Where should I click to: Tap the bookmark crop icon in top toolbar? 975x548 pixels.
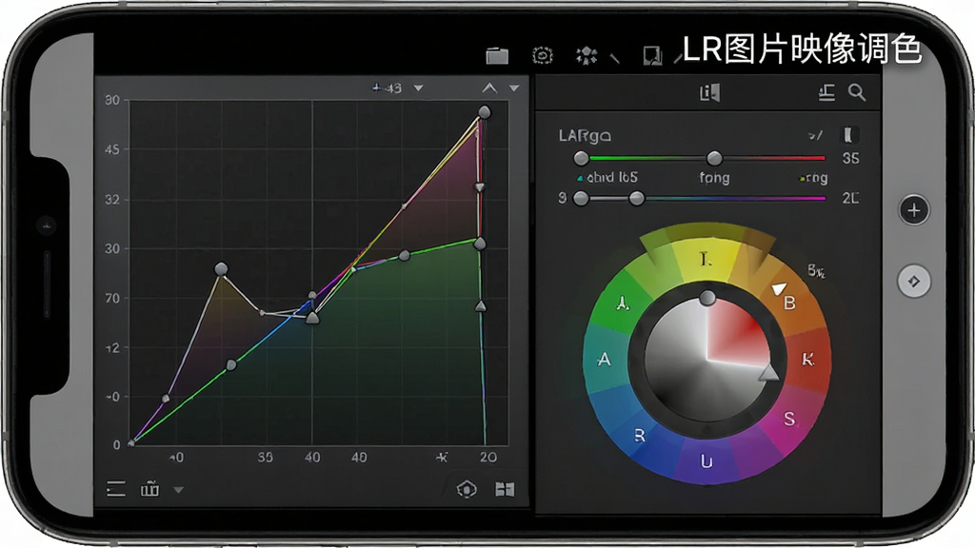pos(652,56)
